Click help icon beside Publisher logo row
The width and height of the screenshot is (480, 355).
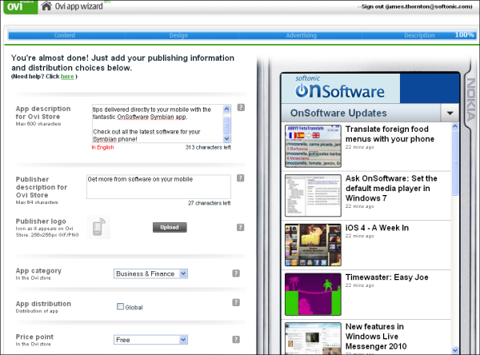241,222
